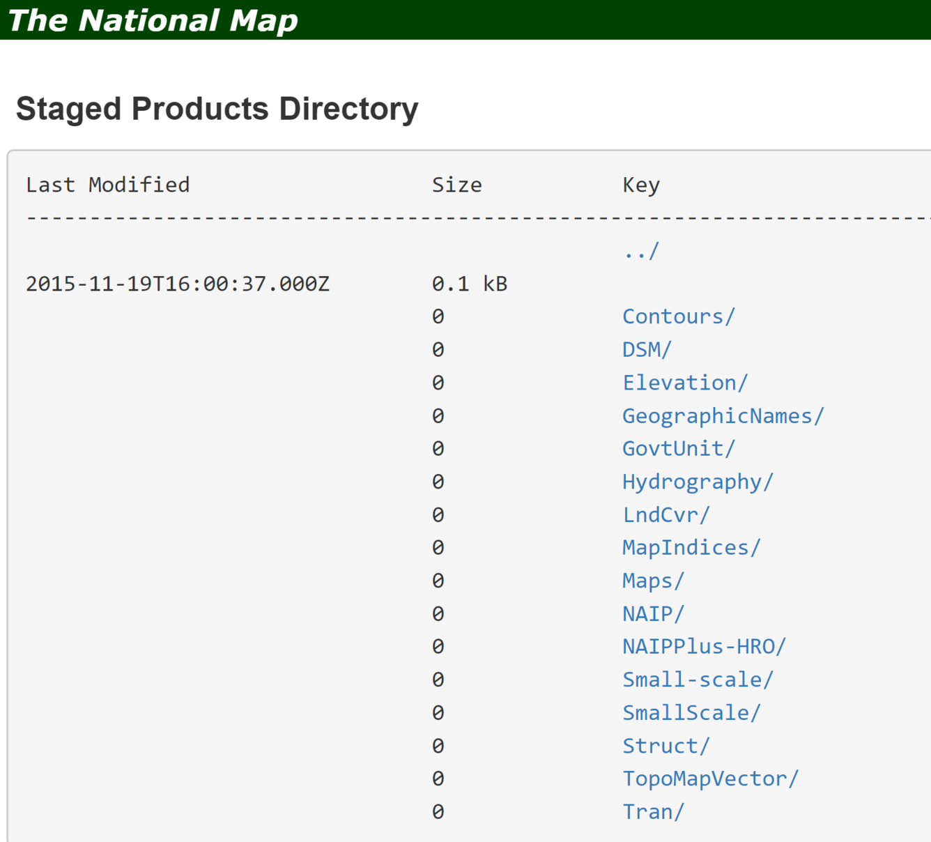Browse the Struct/ directory
Viewport: 931px width, 842px height.
click(x=666, y=746)
